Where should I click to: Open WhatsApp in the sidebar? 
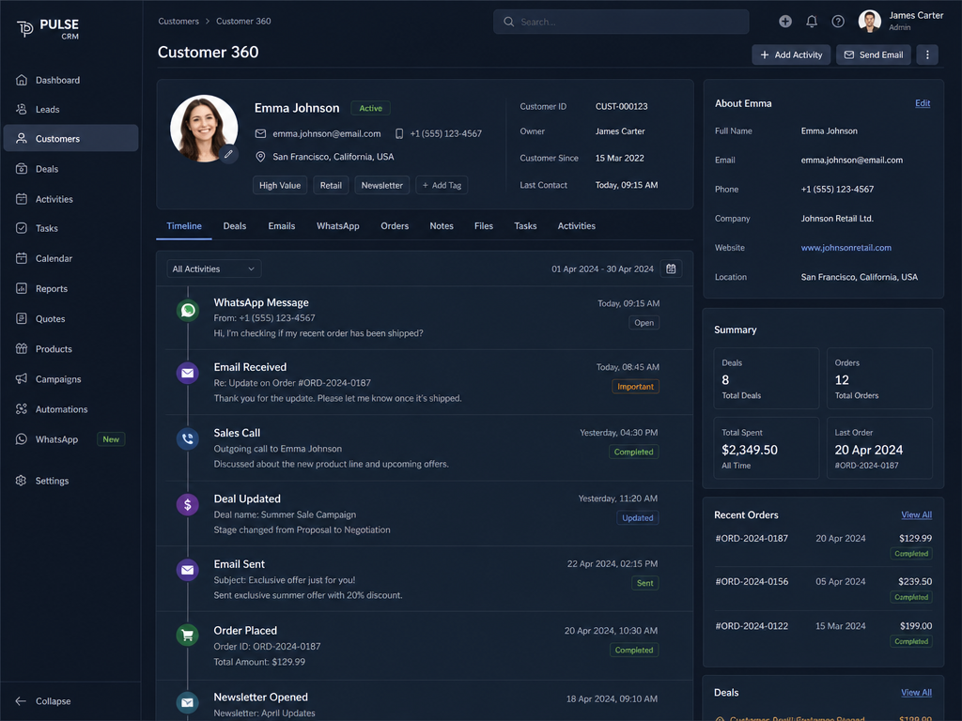click(x=56, y=439)
